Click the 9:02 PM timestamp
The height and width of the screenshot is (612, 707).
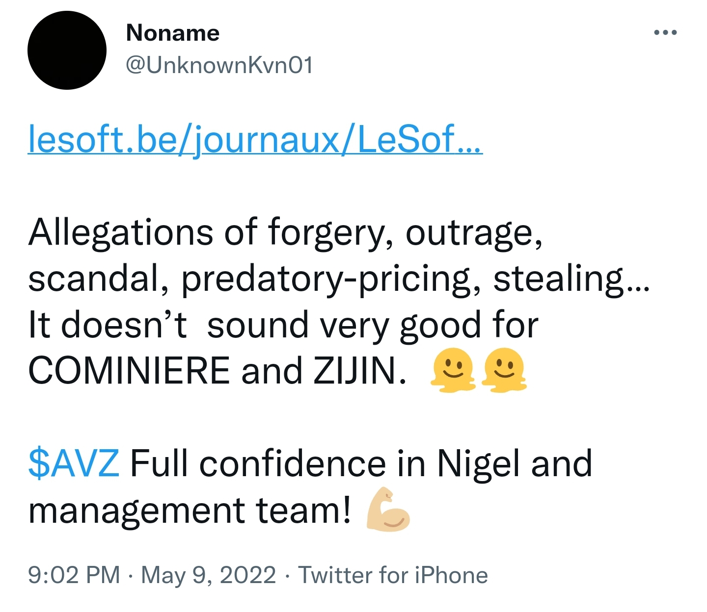74,575
